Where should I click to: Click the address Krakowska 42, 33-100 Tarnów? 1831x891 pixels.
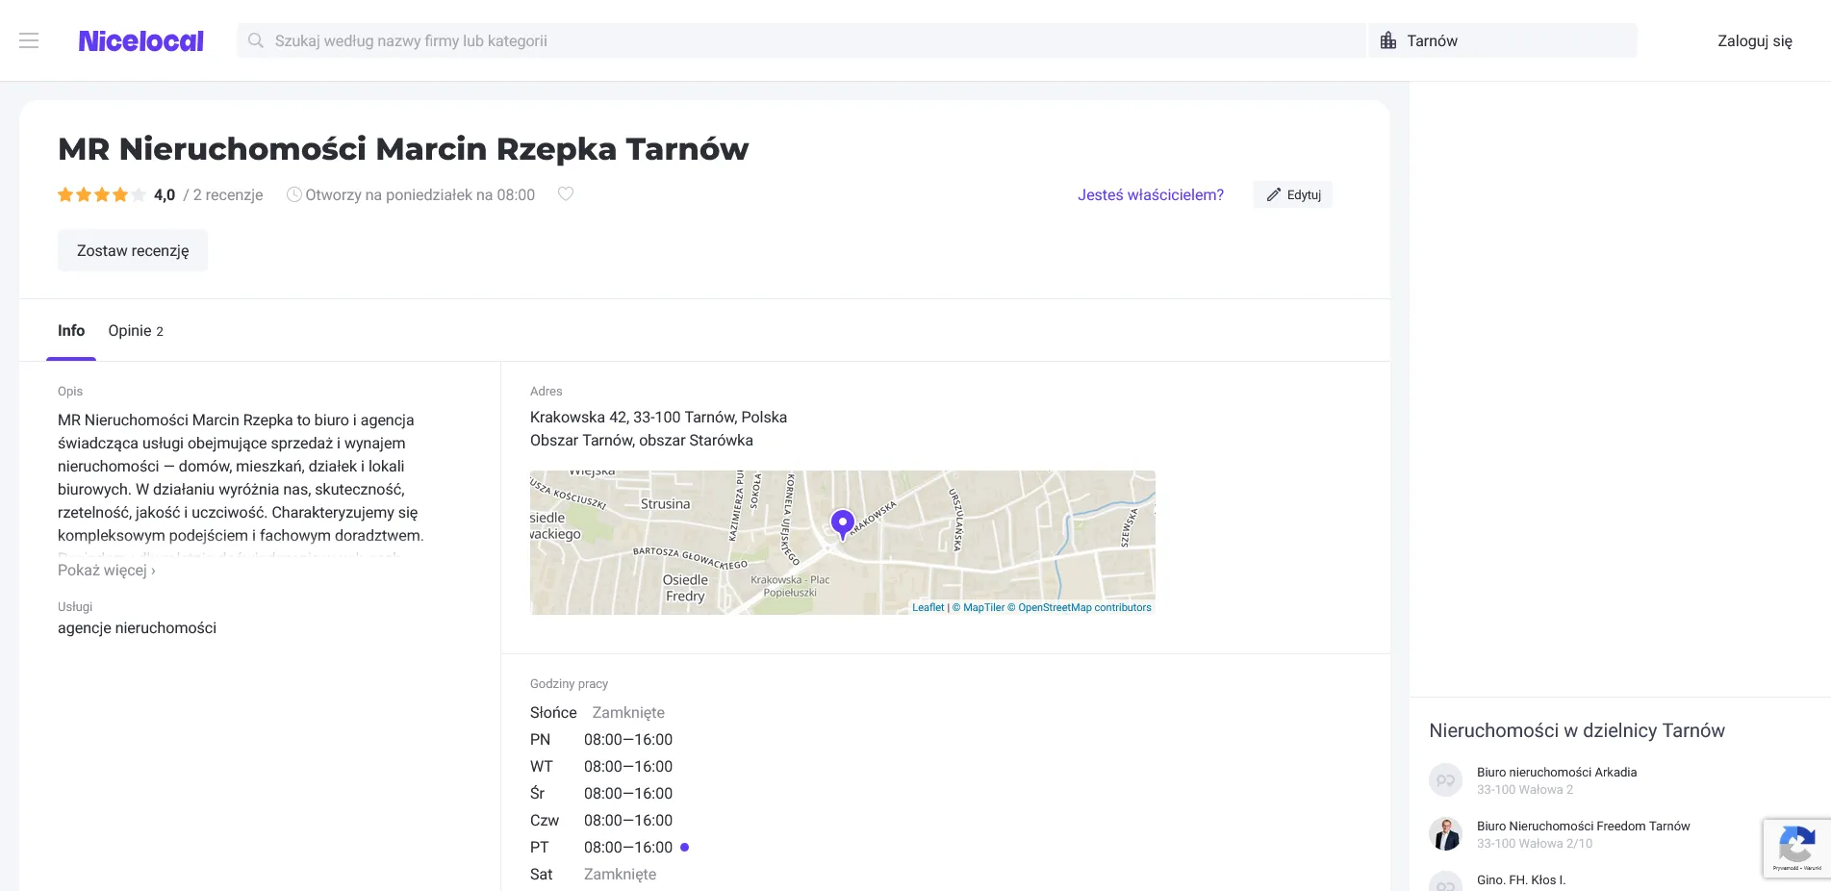(658, 417)
